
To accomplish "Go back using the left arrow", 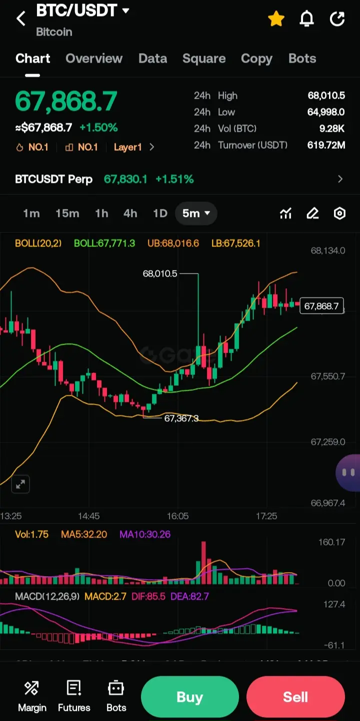I will [20, 19].
